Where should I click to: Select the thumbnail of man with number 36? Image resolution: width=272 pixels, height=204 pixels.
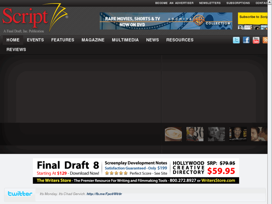pos(195,134)
